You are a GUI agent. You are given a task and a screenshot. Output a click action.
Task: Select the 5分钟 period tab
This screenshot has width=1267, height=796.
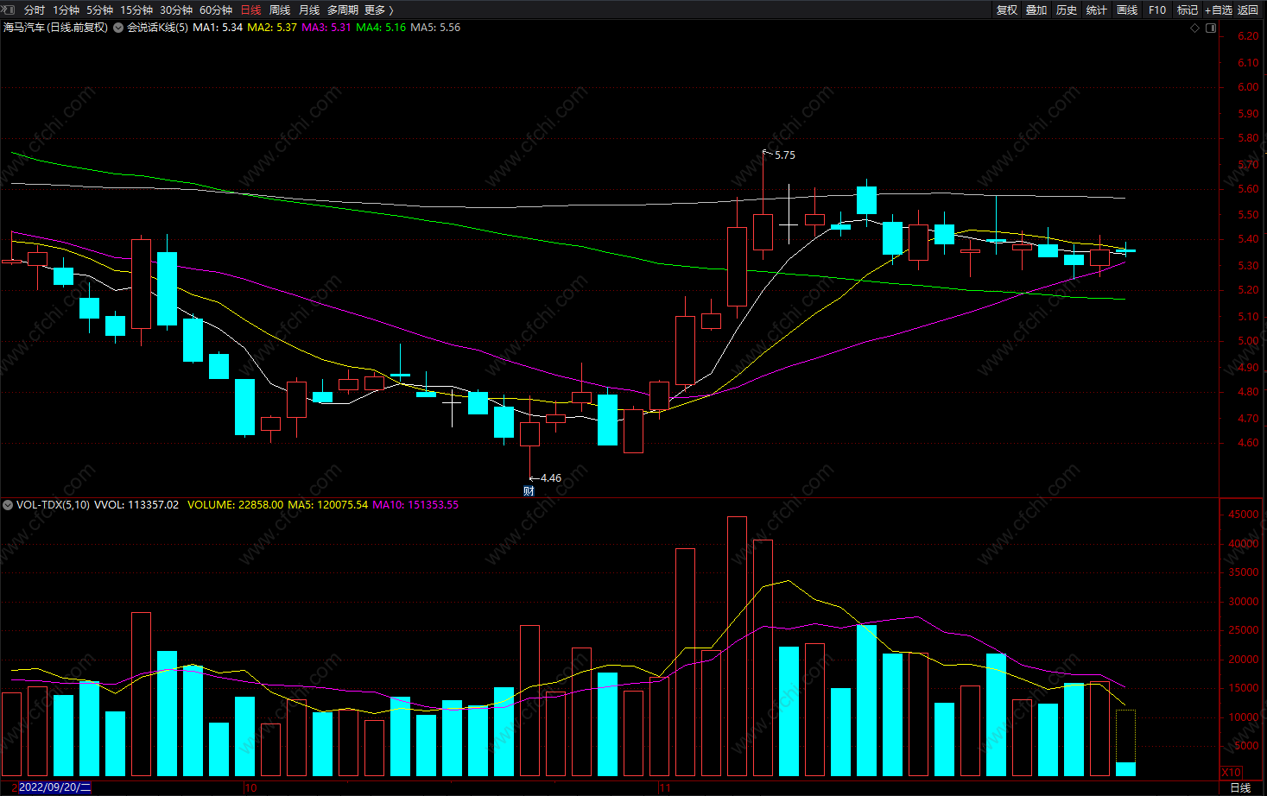tap(99, 10)
